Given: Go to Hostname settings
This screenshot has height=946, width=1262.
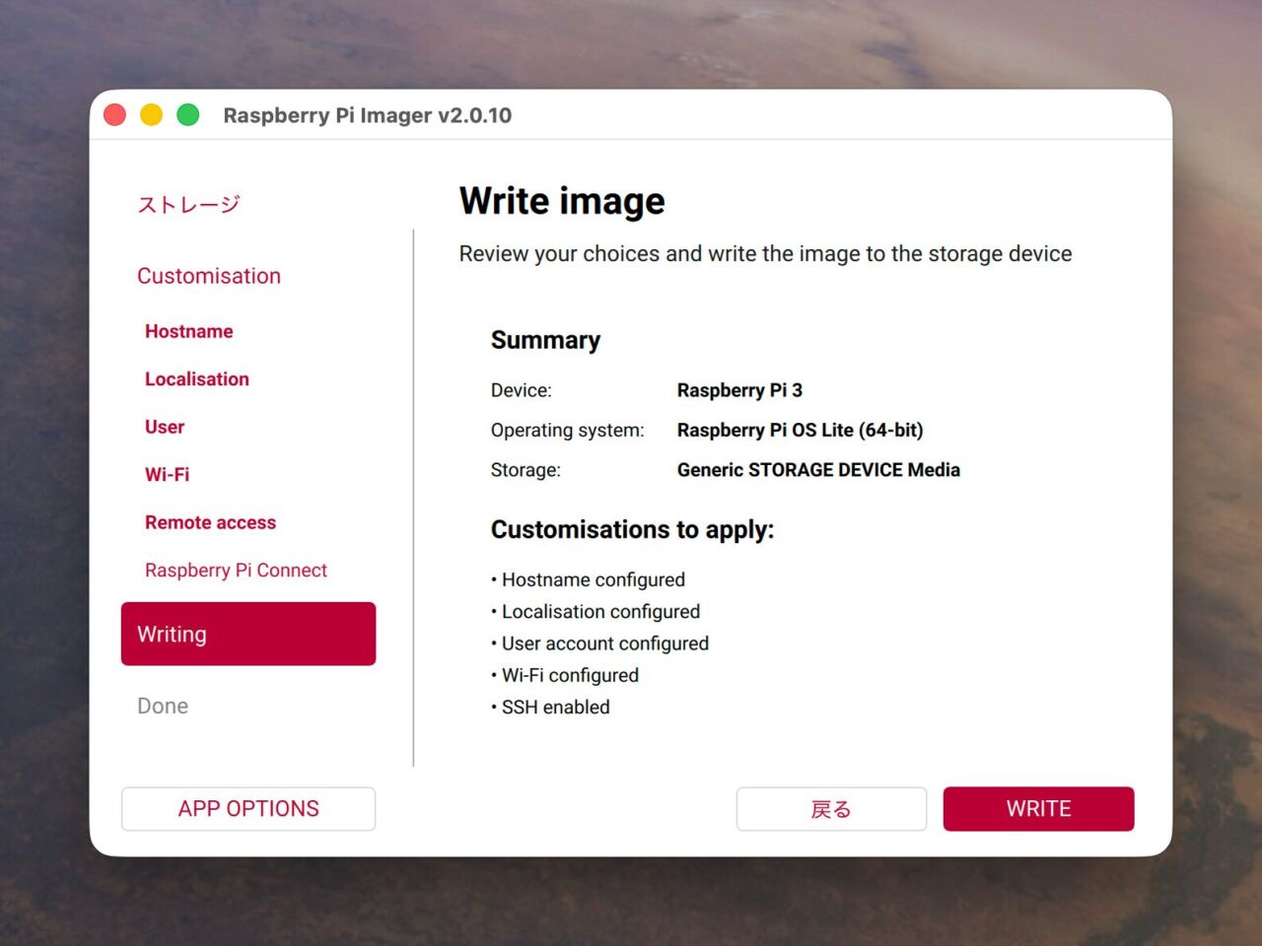Looking at the screenshot, I should 189,331.
